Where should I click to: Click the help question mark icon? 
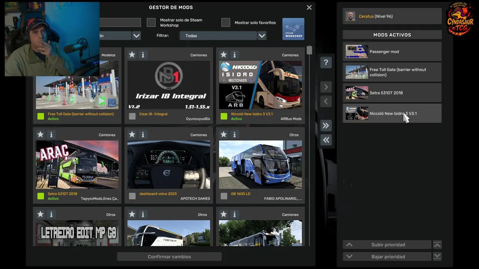326,62
